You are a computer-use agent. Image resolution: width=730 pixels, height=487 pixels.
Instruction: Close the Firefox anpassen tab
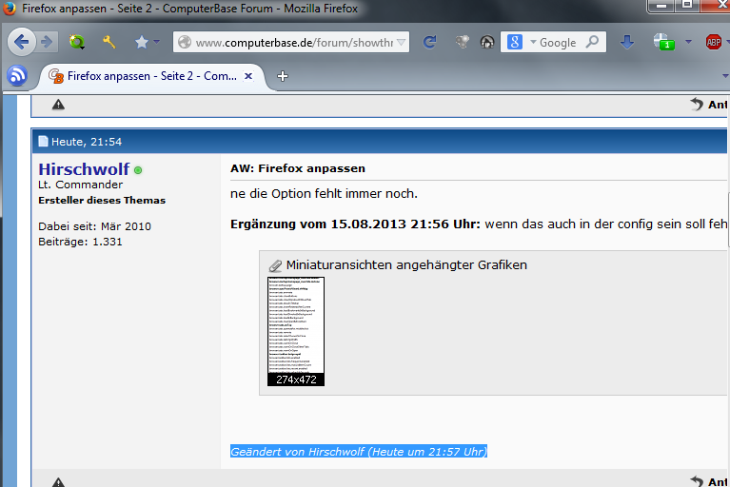point(248,76)
